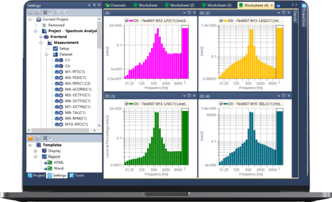Image resolution: width=332 pixels, height=202 pixels.
Task: Collapse the Measurement tree node
Action: (x=41, y=43)
